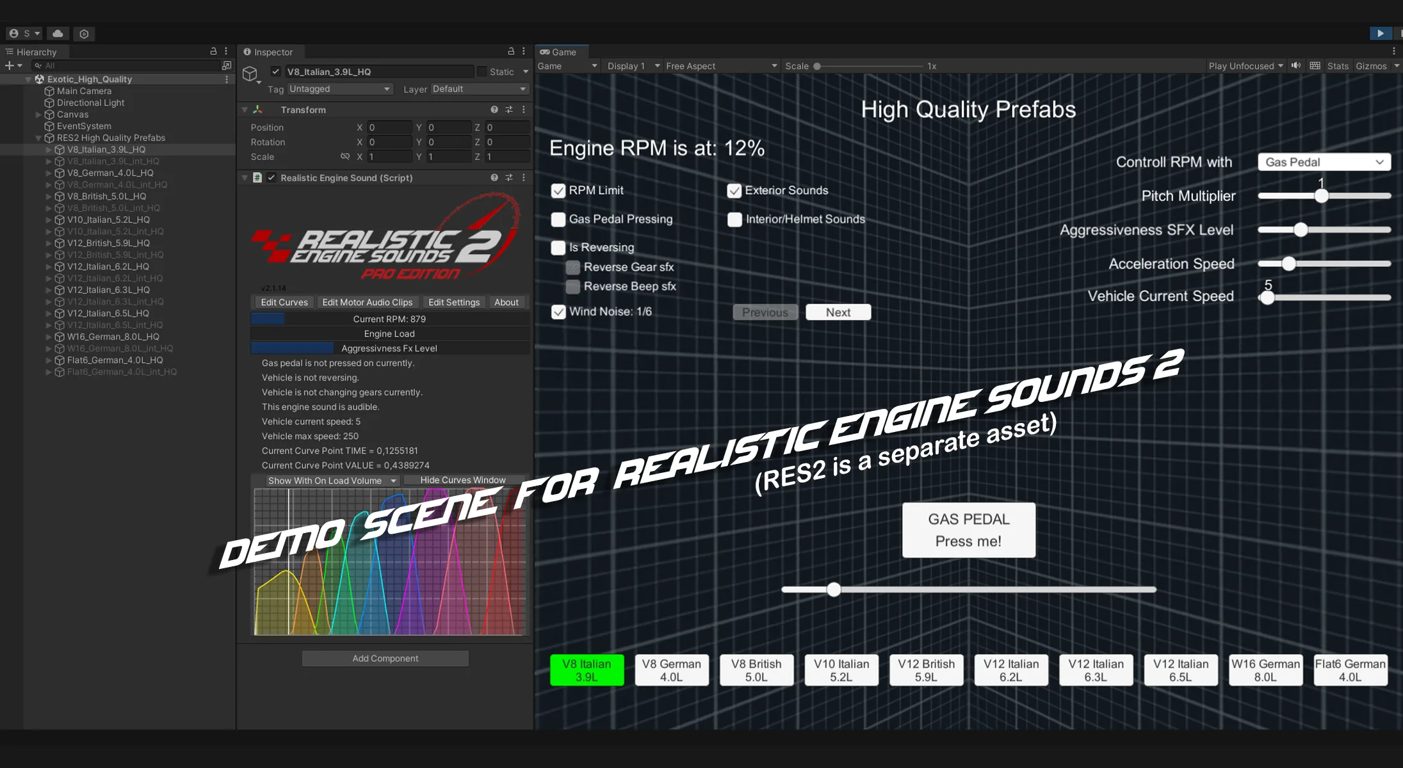The image size is (1403, 768).
Task: Open the Edit Settings tab
Action: [x=453, y=302]
